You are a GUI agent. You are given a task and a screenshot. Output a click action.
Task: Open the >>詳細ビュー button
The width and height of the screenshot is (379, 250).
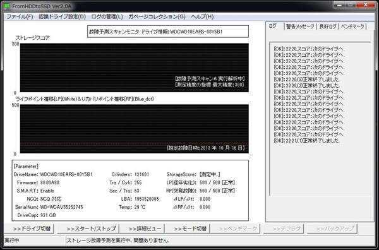click(142, 229)
